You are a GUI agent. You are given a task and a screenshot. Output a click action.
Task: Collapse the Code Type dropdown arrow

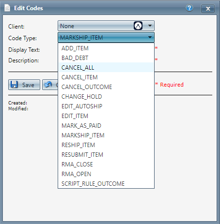pyautogui.click(x=150, y=37)
